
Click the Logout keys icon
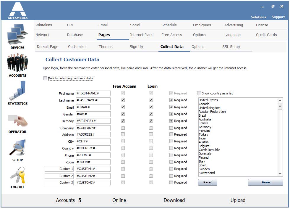pyautogui.click(x=17, y=175)
